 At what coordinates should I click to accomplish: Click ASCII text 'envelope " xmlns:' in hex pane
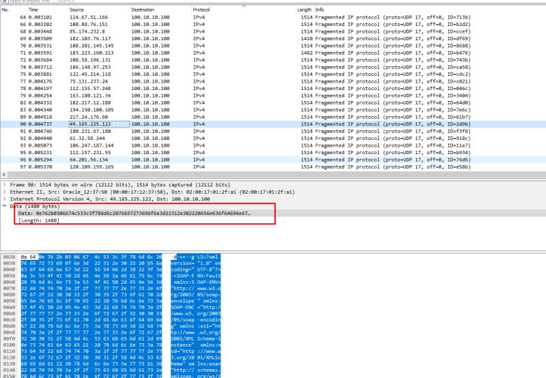pos(196,301)
